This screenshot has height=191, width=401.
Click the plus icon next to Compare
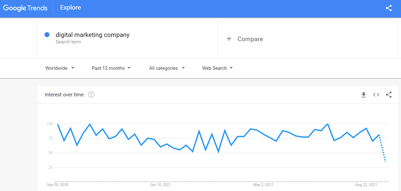tap(229, 39)
